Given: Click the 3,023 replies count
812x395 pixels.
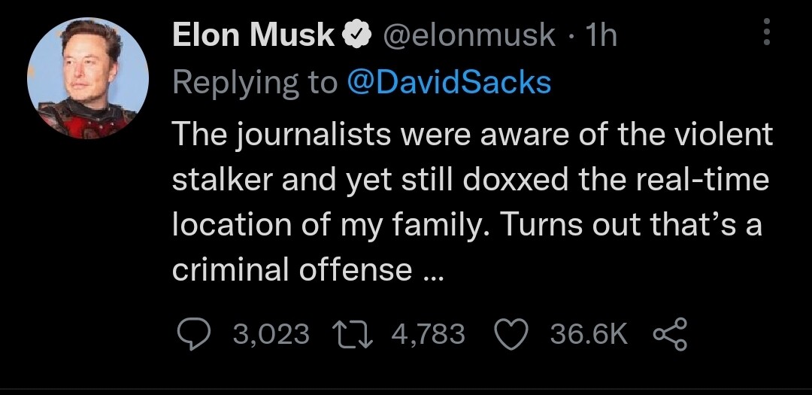Looking at the screenshot, I should (x=271, y=333).
